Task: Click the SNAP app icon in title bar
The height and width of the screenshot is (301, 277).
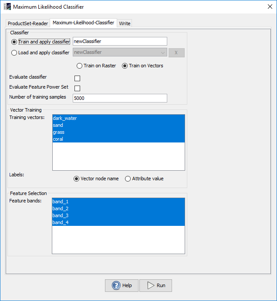Action: (x=7, y=7)
